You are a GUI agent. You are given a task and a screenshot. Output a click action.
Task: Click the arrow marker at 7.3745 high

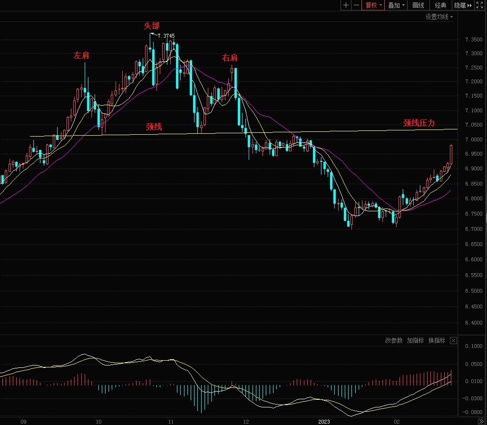pos(154,35)
